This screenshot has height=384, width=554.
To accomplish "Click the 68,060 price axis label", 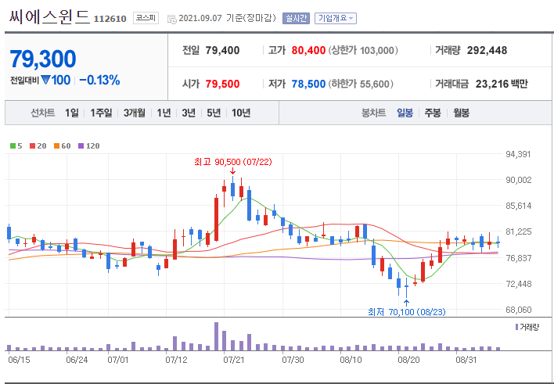I will point(518,310).
